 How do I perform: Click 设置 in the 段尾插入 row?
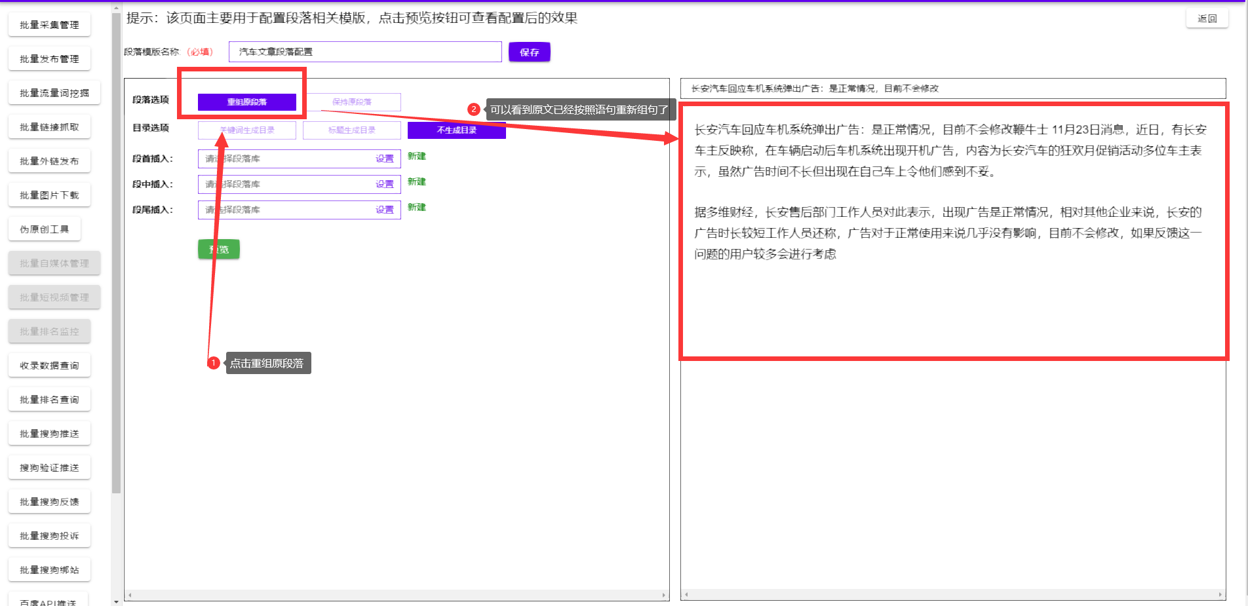[385, 210]
